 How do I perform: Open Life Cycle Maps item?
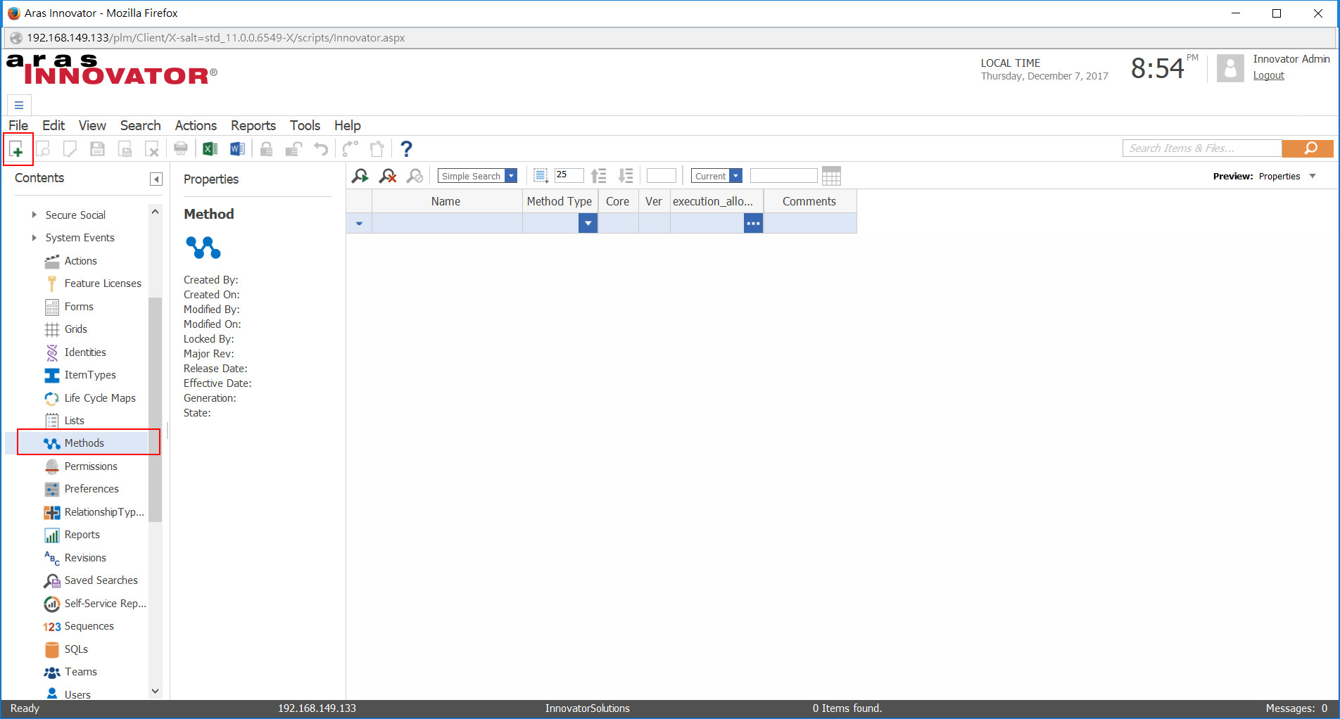point(100,398)
